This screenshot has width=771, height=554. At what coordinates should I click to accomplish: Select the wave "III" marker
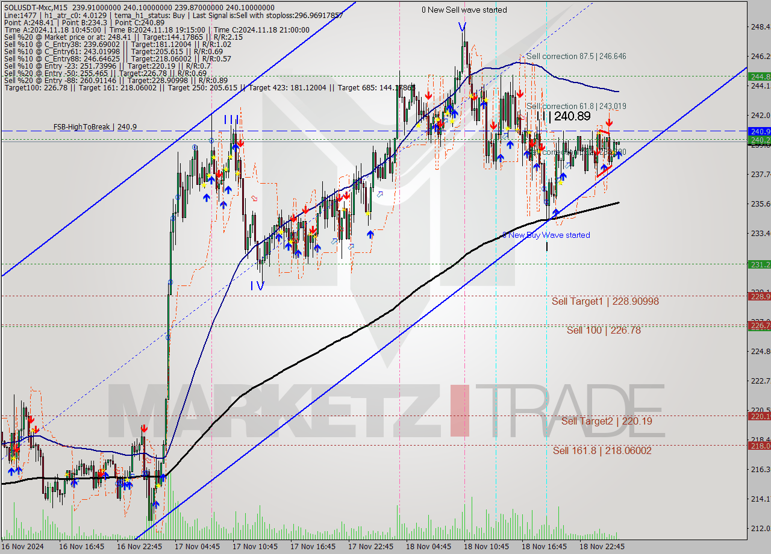[x=232, y=120]
